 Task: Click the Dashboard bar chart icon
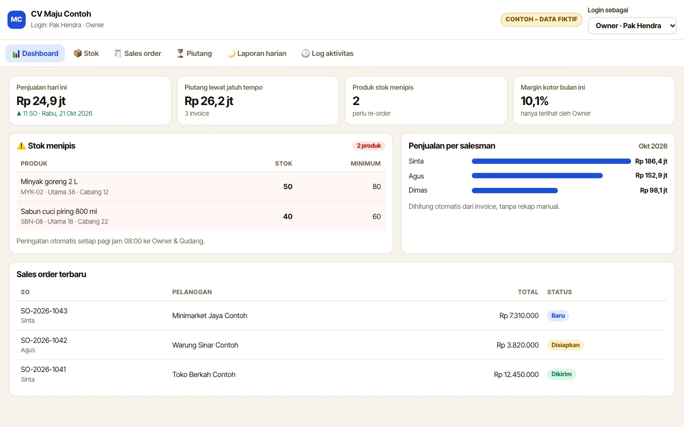pos(16,54)
